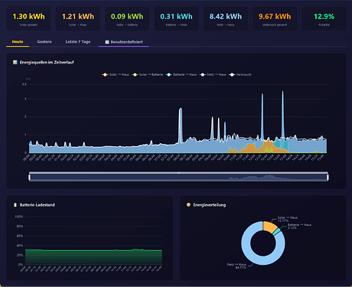This screenshot has height=287, width=352.
Task: Click the 1.30 kWh Solar gesamt card
Action: point(28,19)
